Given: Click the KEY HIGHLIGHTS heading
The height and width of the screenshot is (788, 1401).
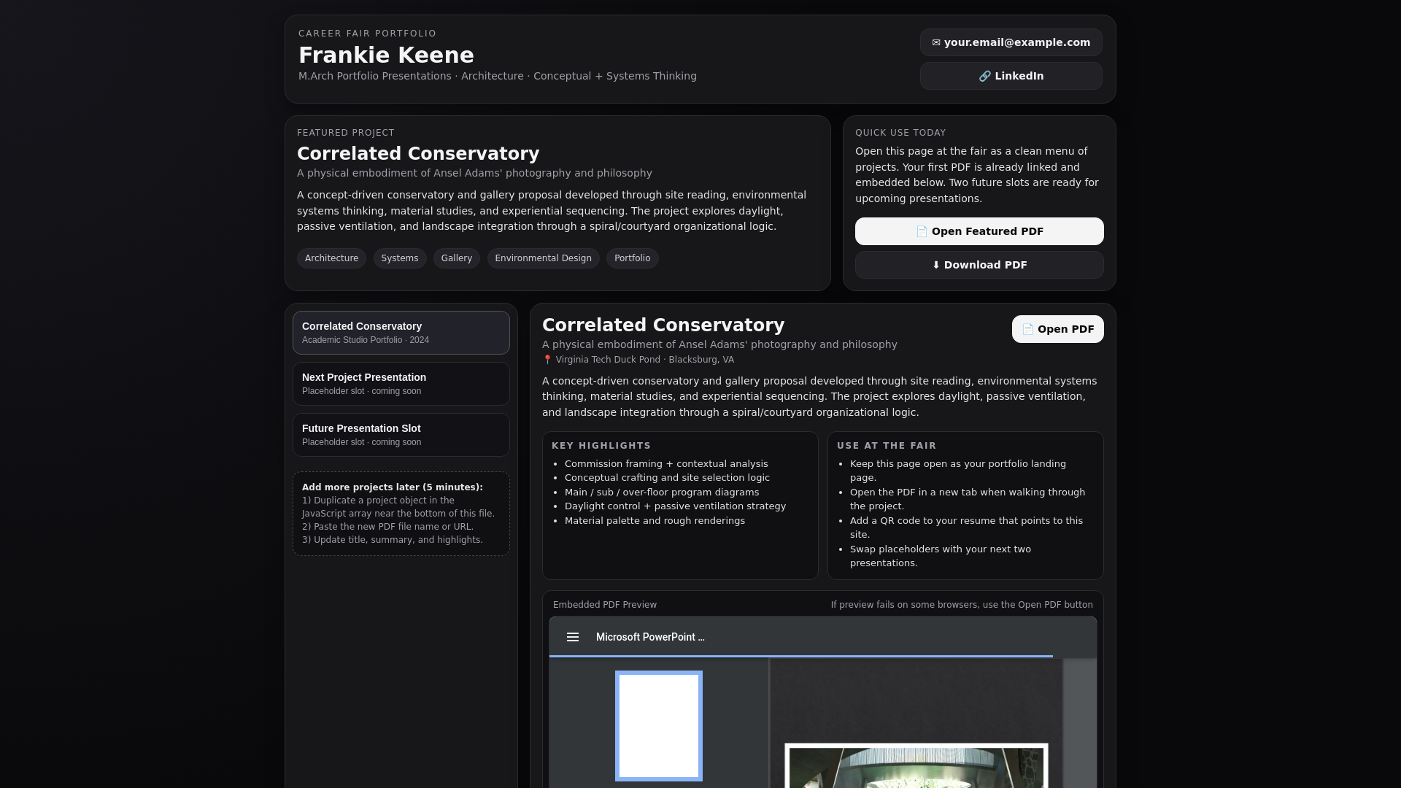Looking at the screenshot, I should point(601,446).
